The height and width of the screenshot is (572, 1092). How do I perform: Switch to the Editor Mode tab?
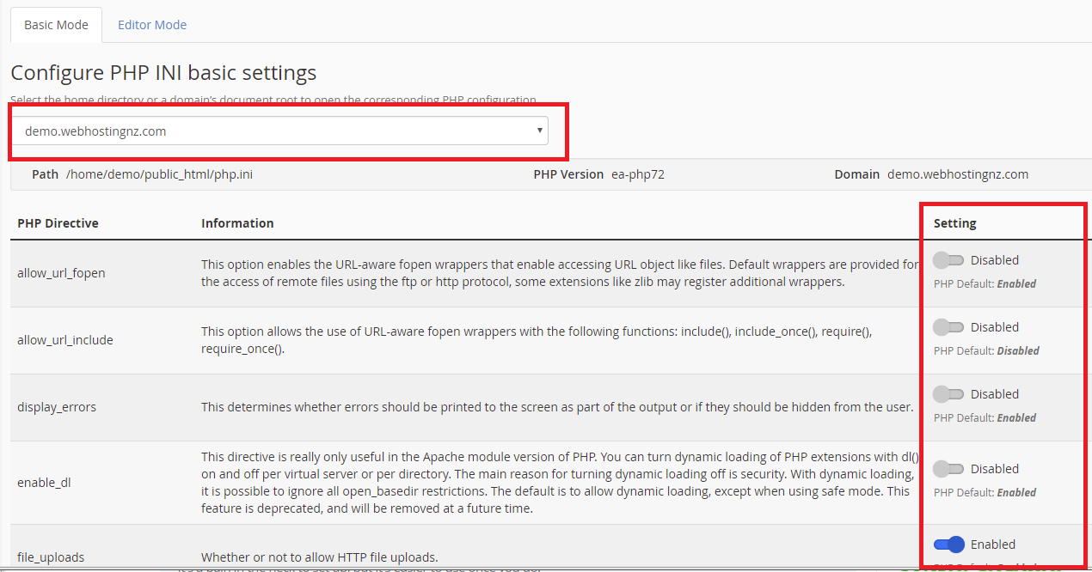(x=152, y=25)
